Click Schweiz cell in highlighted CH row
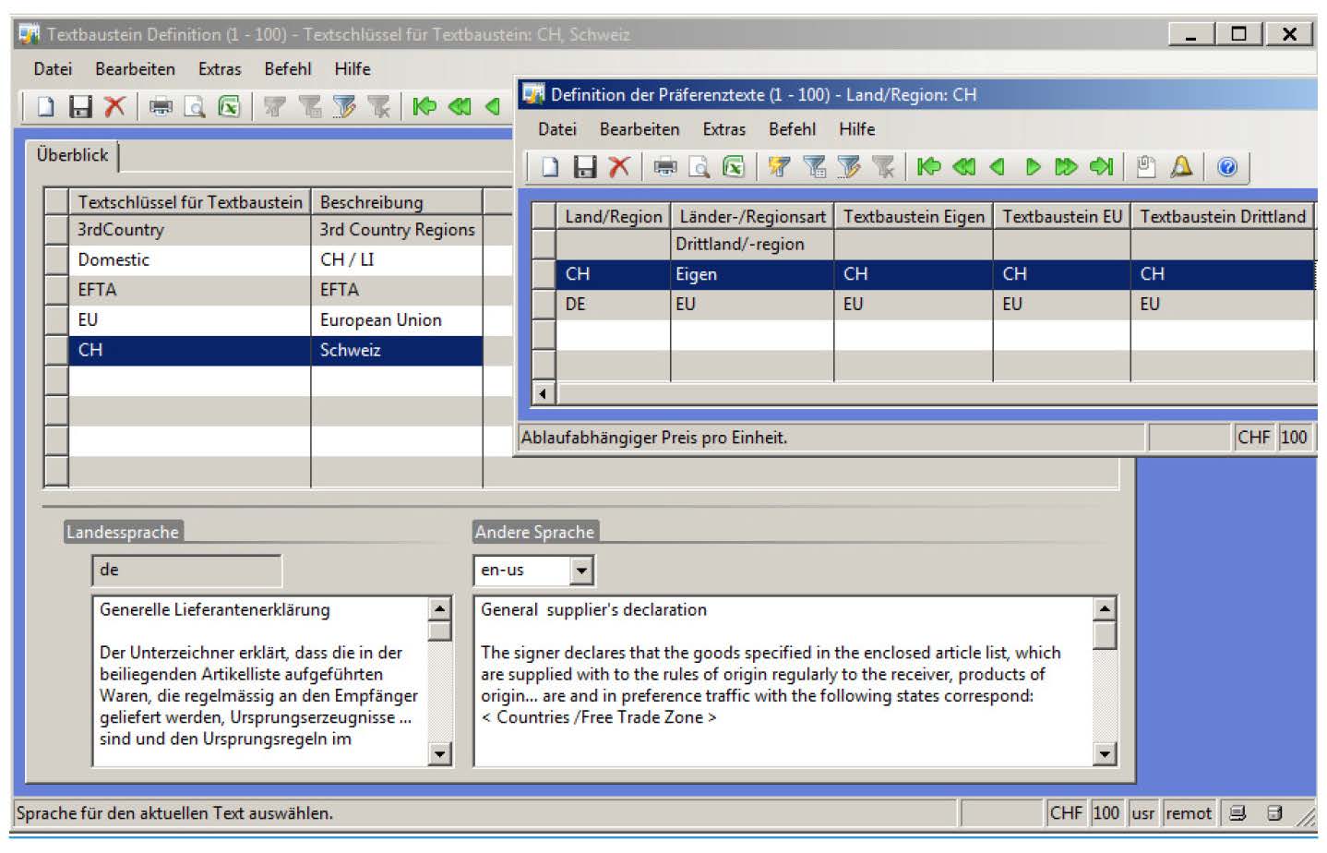The height and width of the screenshot is (853, 1327). coord(397,351)
